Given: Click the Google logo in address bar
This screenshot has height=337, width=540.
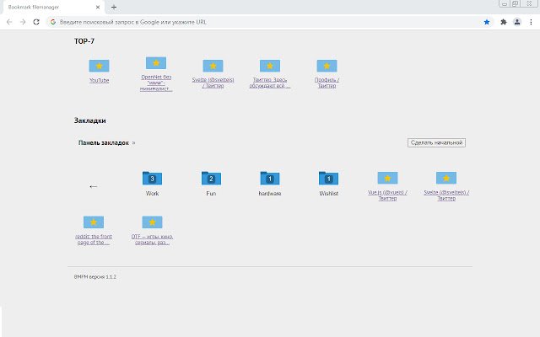Looking at the screenshot, I should 53,22.
